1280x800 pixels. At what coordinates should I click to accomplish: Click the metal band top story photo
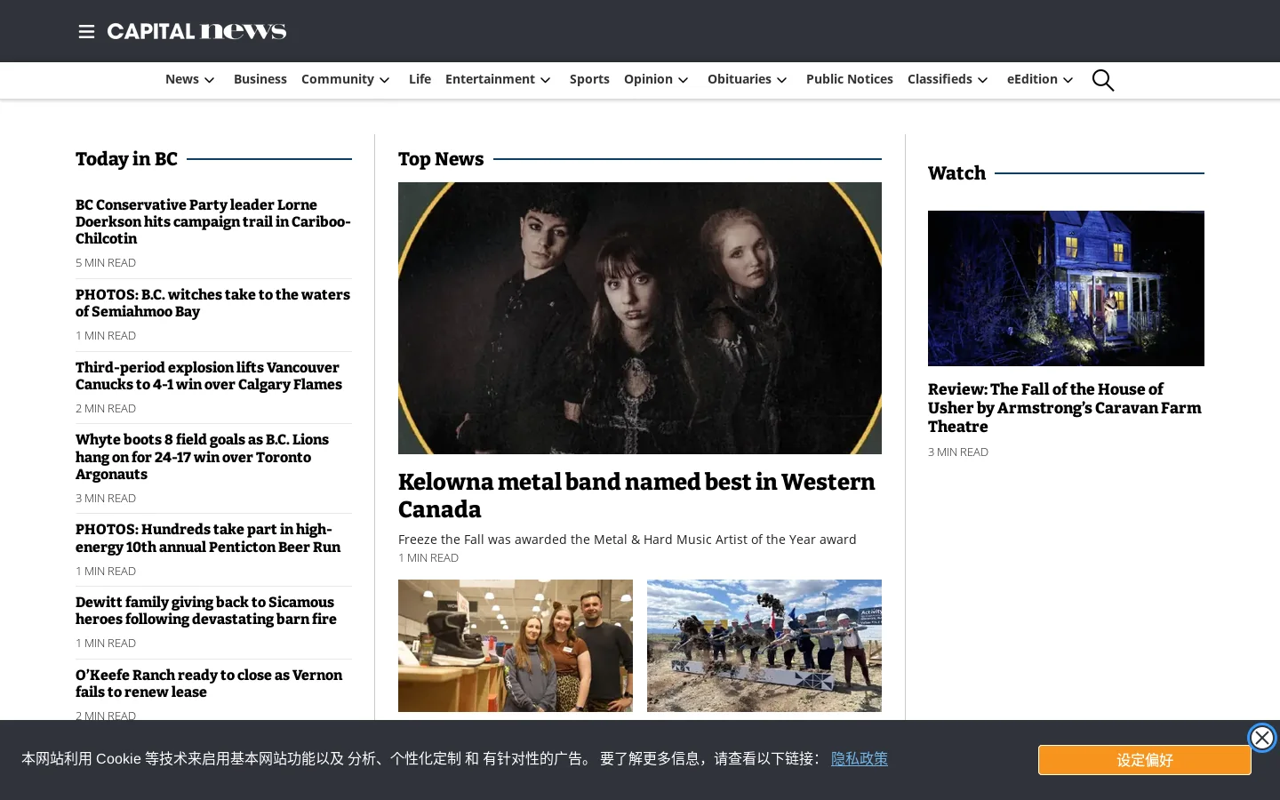pyautogui.click(x=640, y=318)
